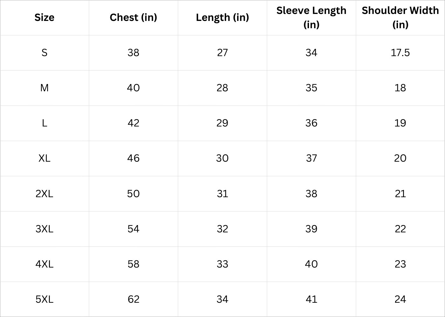Click the Size column header

44,17
